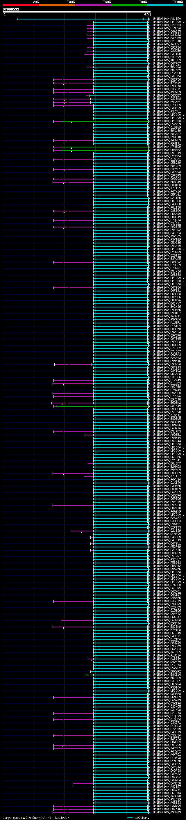Click the =100char. scale legend
This screenshot has width=186, height=820.
point(138,817)
